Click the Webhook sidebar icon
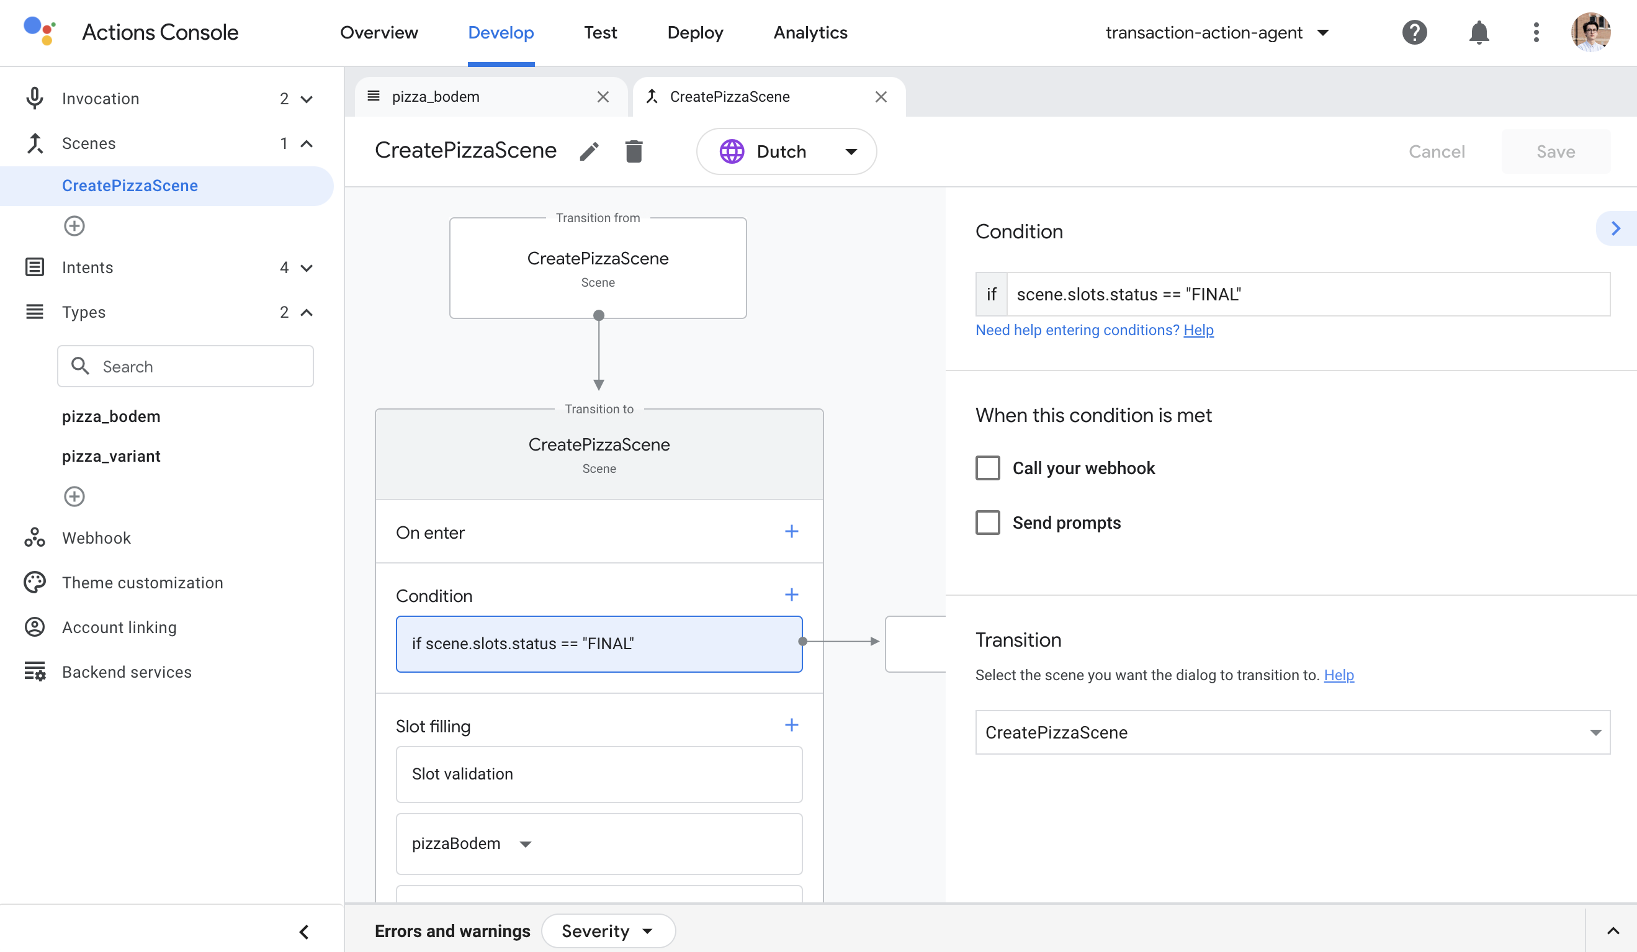Image resolution: width=1637 pixels, height=952 pixels. [x=34, y=537]
